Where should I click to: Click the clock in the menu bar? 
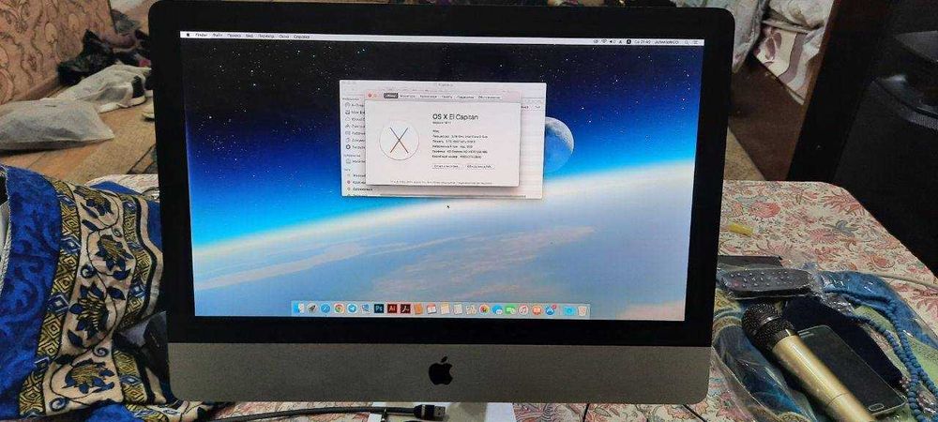pyautogui.click(x=643, y=42)
